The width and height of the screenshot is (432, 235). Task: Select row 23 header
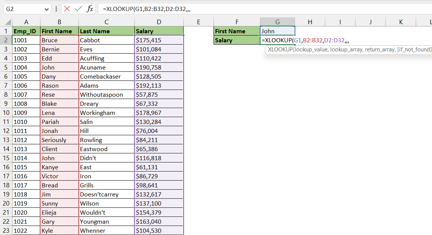pyautogui.click(x=6, y=230)
